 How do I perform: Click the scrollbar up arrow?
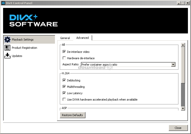[183, 45]
